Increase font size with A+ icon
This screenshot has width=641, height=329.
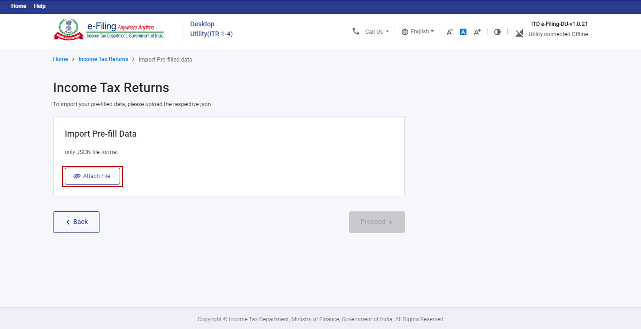(477, 32)
